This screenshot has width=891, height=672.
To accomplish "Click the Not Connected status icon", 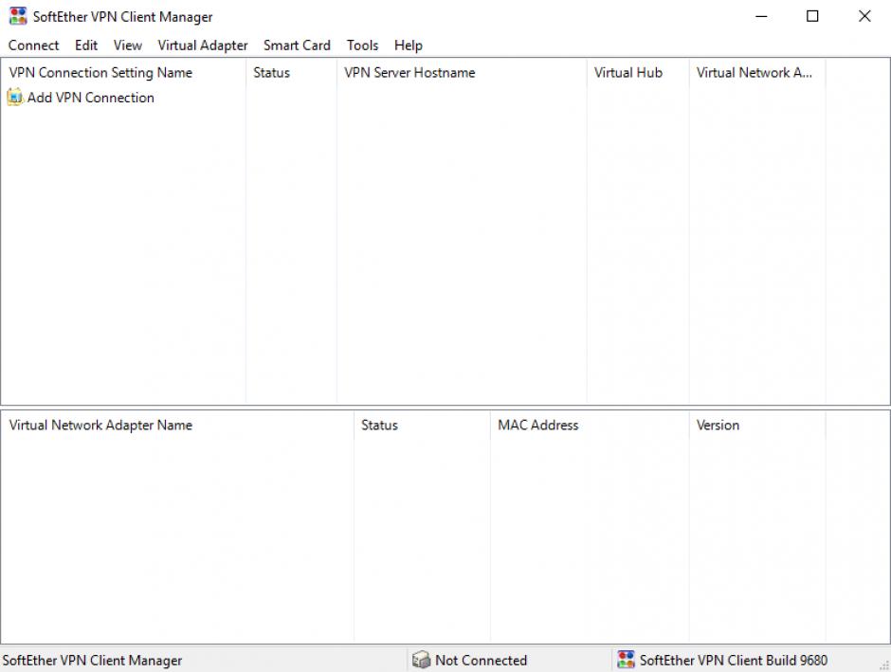I will (x=422, y=661).
